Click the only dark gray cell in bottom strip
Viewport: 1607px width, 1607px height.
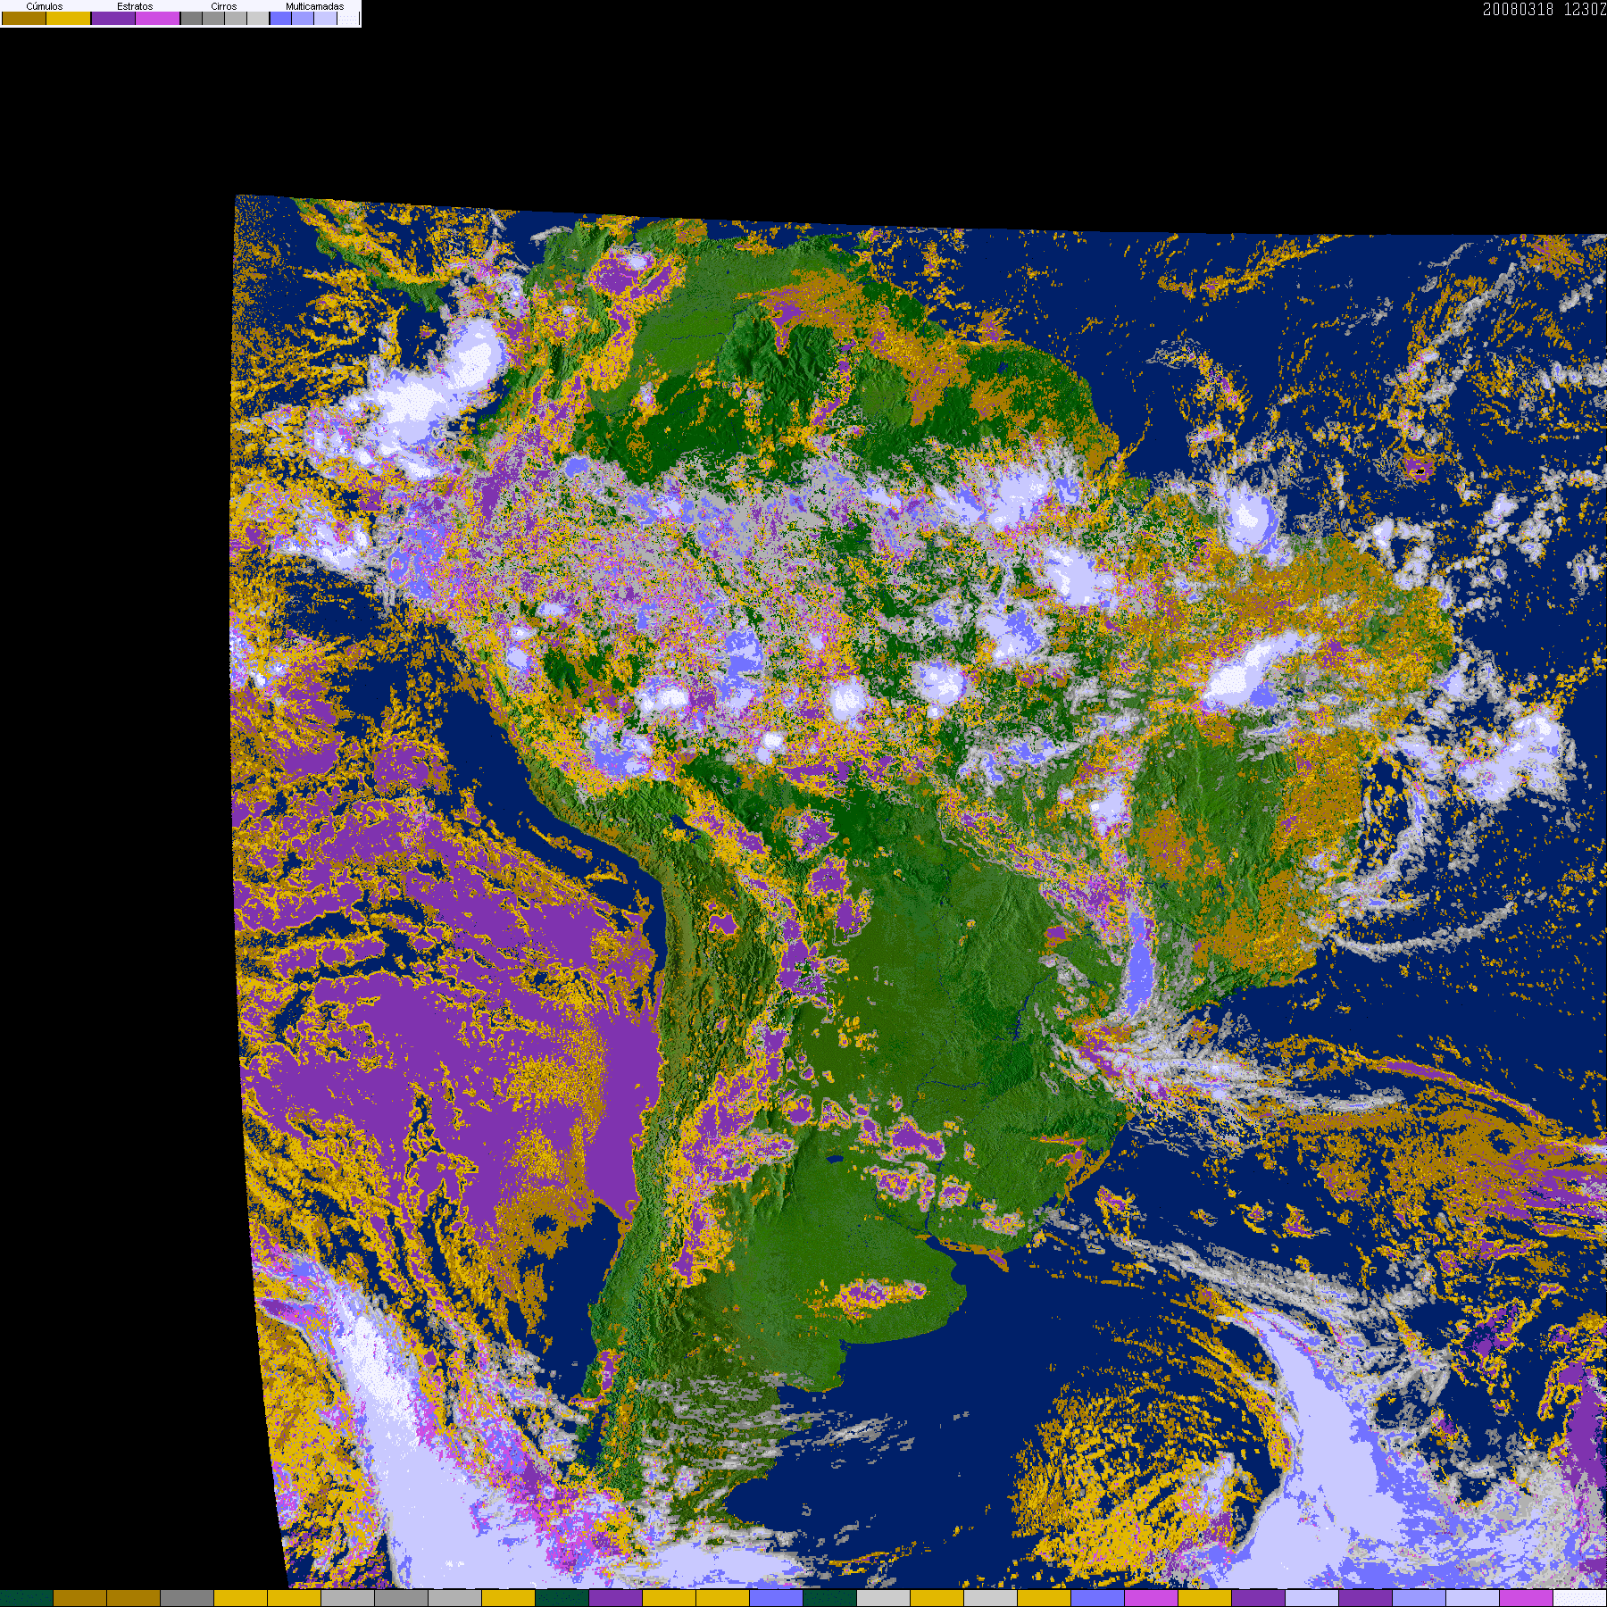click(x=187, y=1598)
